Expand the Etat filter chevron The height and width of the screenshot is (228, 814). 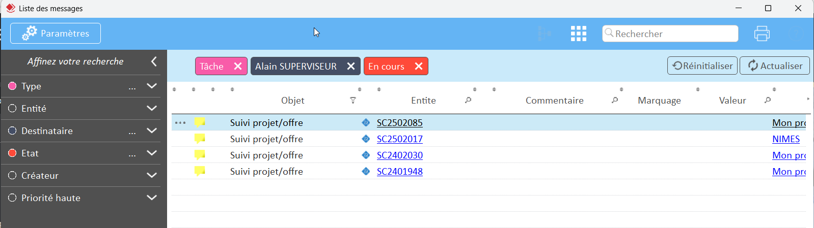coord(152,153)
